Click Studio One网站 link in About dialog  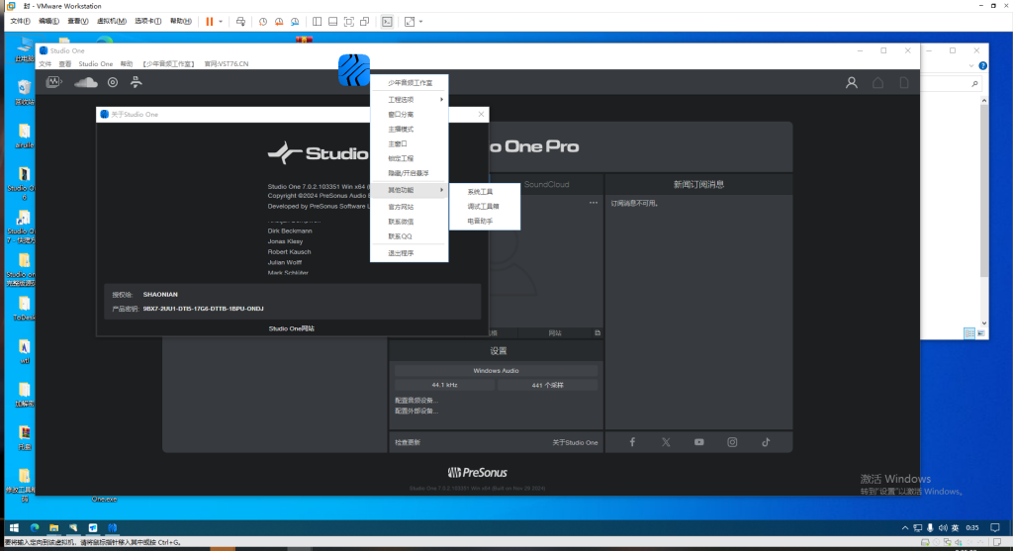coord(292,328)
